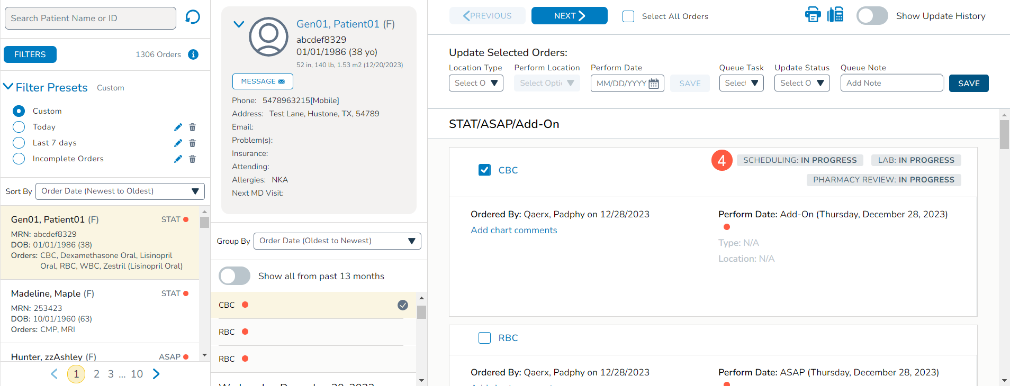Delete the Last 7 days preset

(193, 143)
